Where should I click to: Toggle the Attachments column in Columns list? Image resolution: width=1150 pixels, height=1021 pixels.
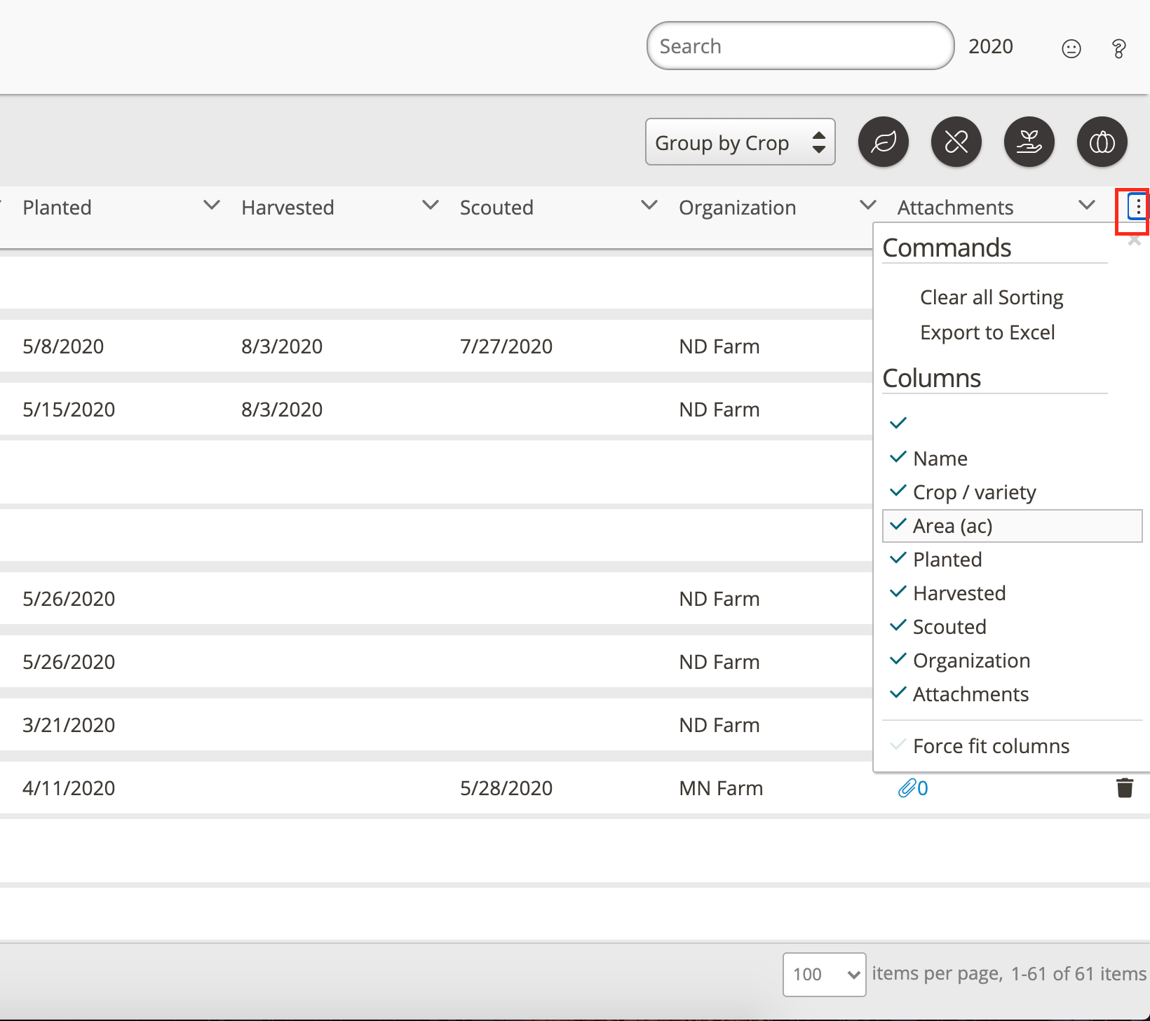(1013, 694)
